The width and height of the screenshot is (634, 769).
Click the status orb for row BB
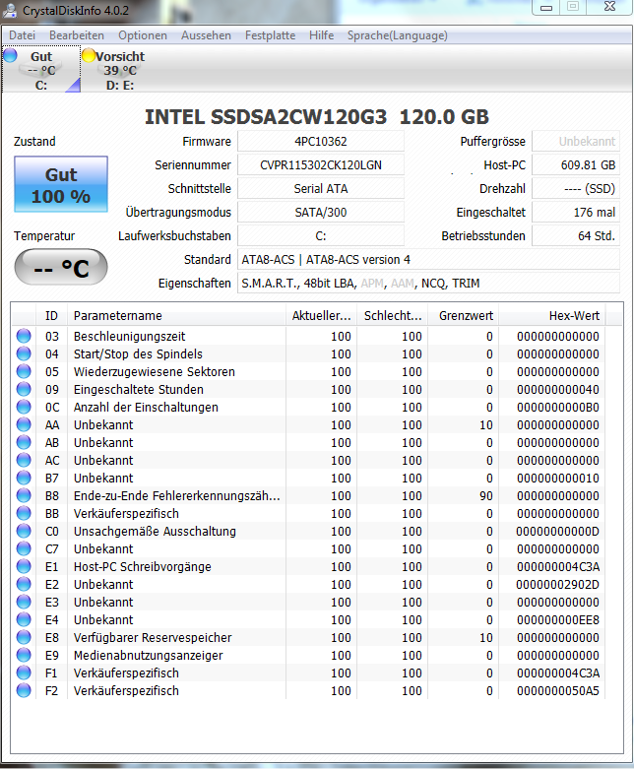[x=24, y=513]
